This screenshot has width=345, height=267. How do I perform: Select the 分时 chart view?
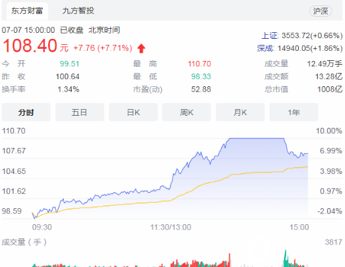(x=26, y=112)
